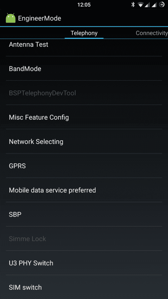This screenshot has width=168, height=299.
Task: Open Misc Feature Config
Action: point(84,117)
